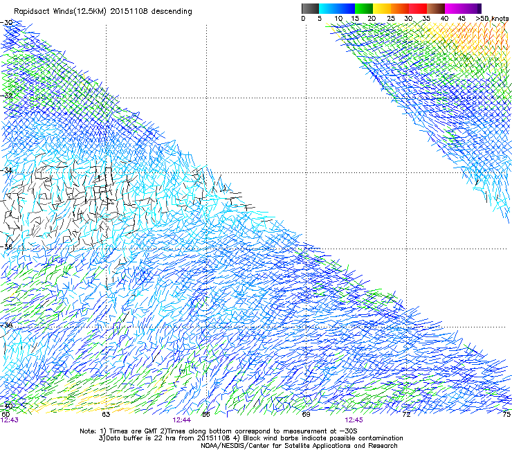Click the '63' longitude axis label
The width and height of the screenshot is (512, 450).
(106, 415)
